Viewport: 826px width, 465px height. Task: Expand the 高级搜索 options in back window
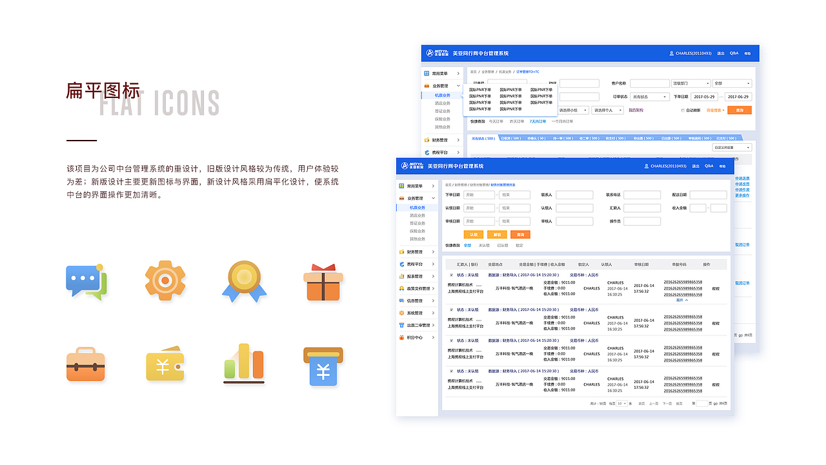point(716,110)
